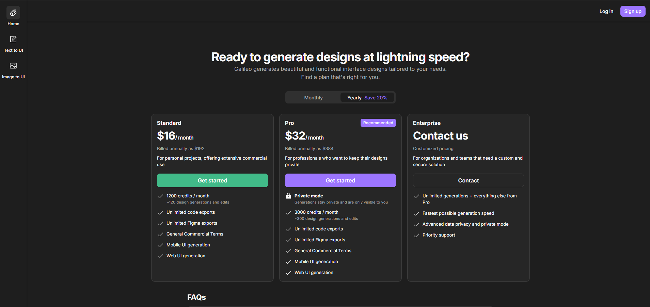Screen dimensions: 650x307
Task: Click the 'Standard' plan title
Action: (169, 123)
